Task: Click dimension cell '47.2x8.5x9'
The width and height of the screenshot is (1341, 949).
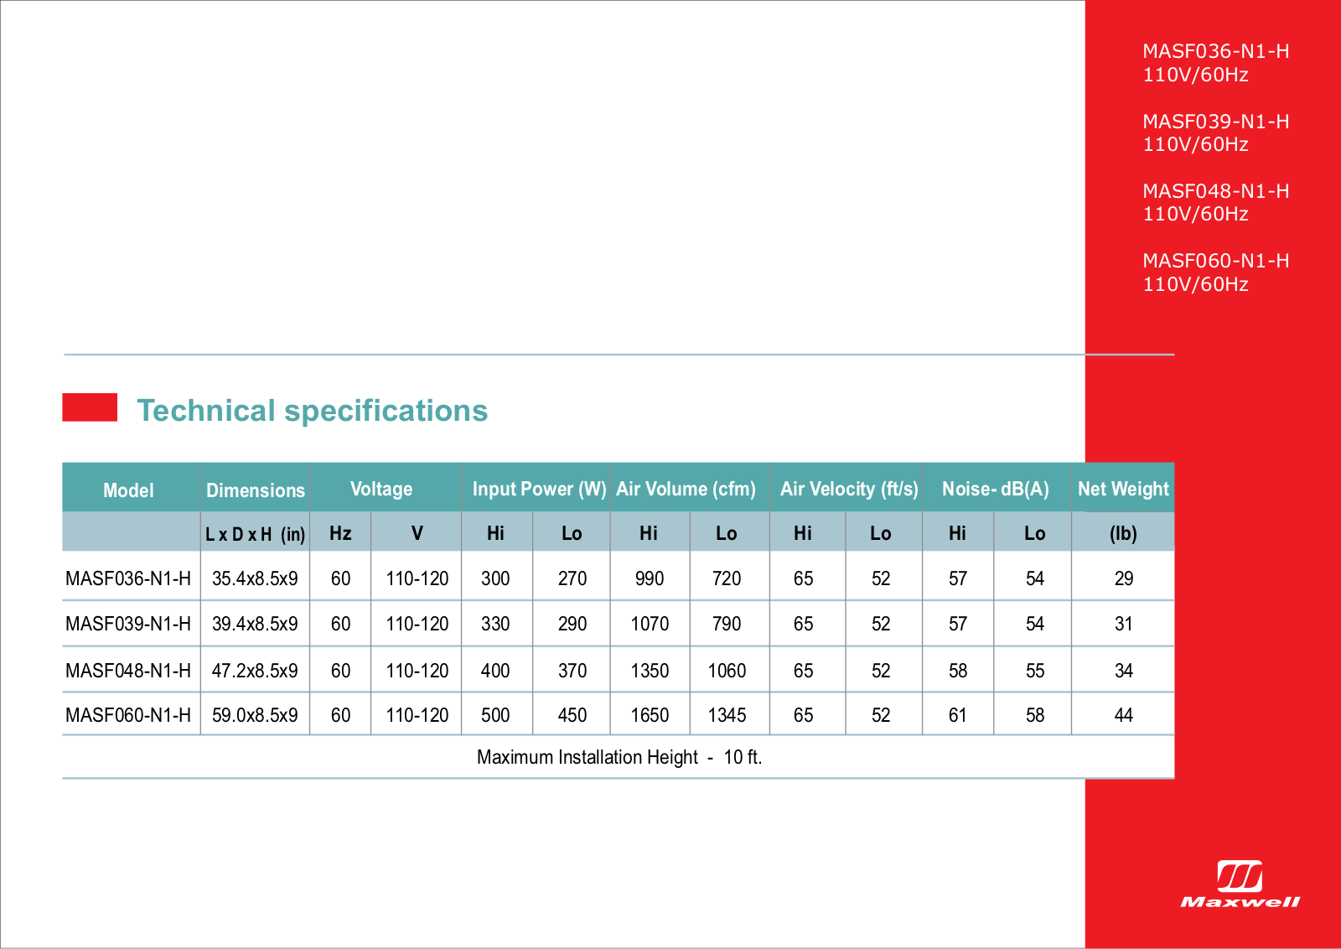Action: click(x=255, y=671)
